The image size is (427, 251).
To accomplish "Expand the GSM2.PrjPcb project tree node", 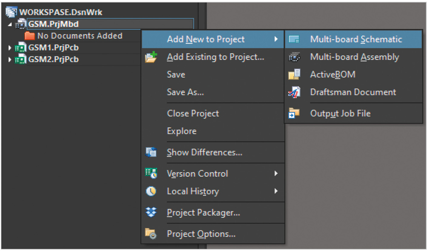I will pos(10,59).
